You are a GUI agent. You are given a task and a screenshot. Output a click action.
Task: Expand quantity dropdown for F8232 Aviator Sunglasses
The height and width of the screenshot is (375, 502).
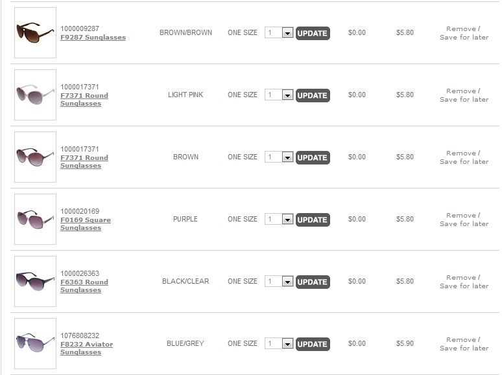point(287,343)
